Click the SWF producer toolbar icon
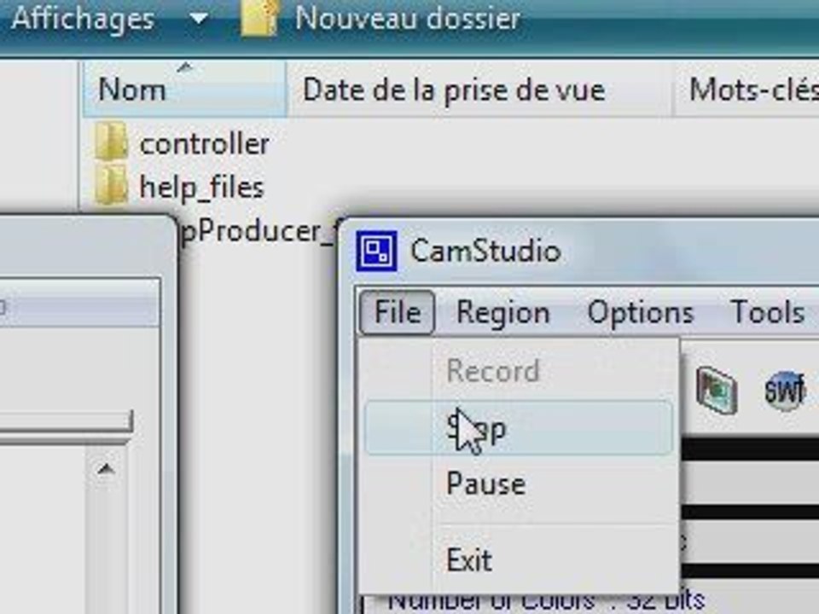The image size is (819, 614). click(x=784, y=390)
